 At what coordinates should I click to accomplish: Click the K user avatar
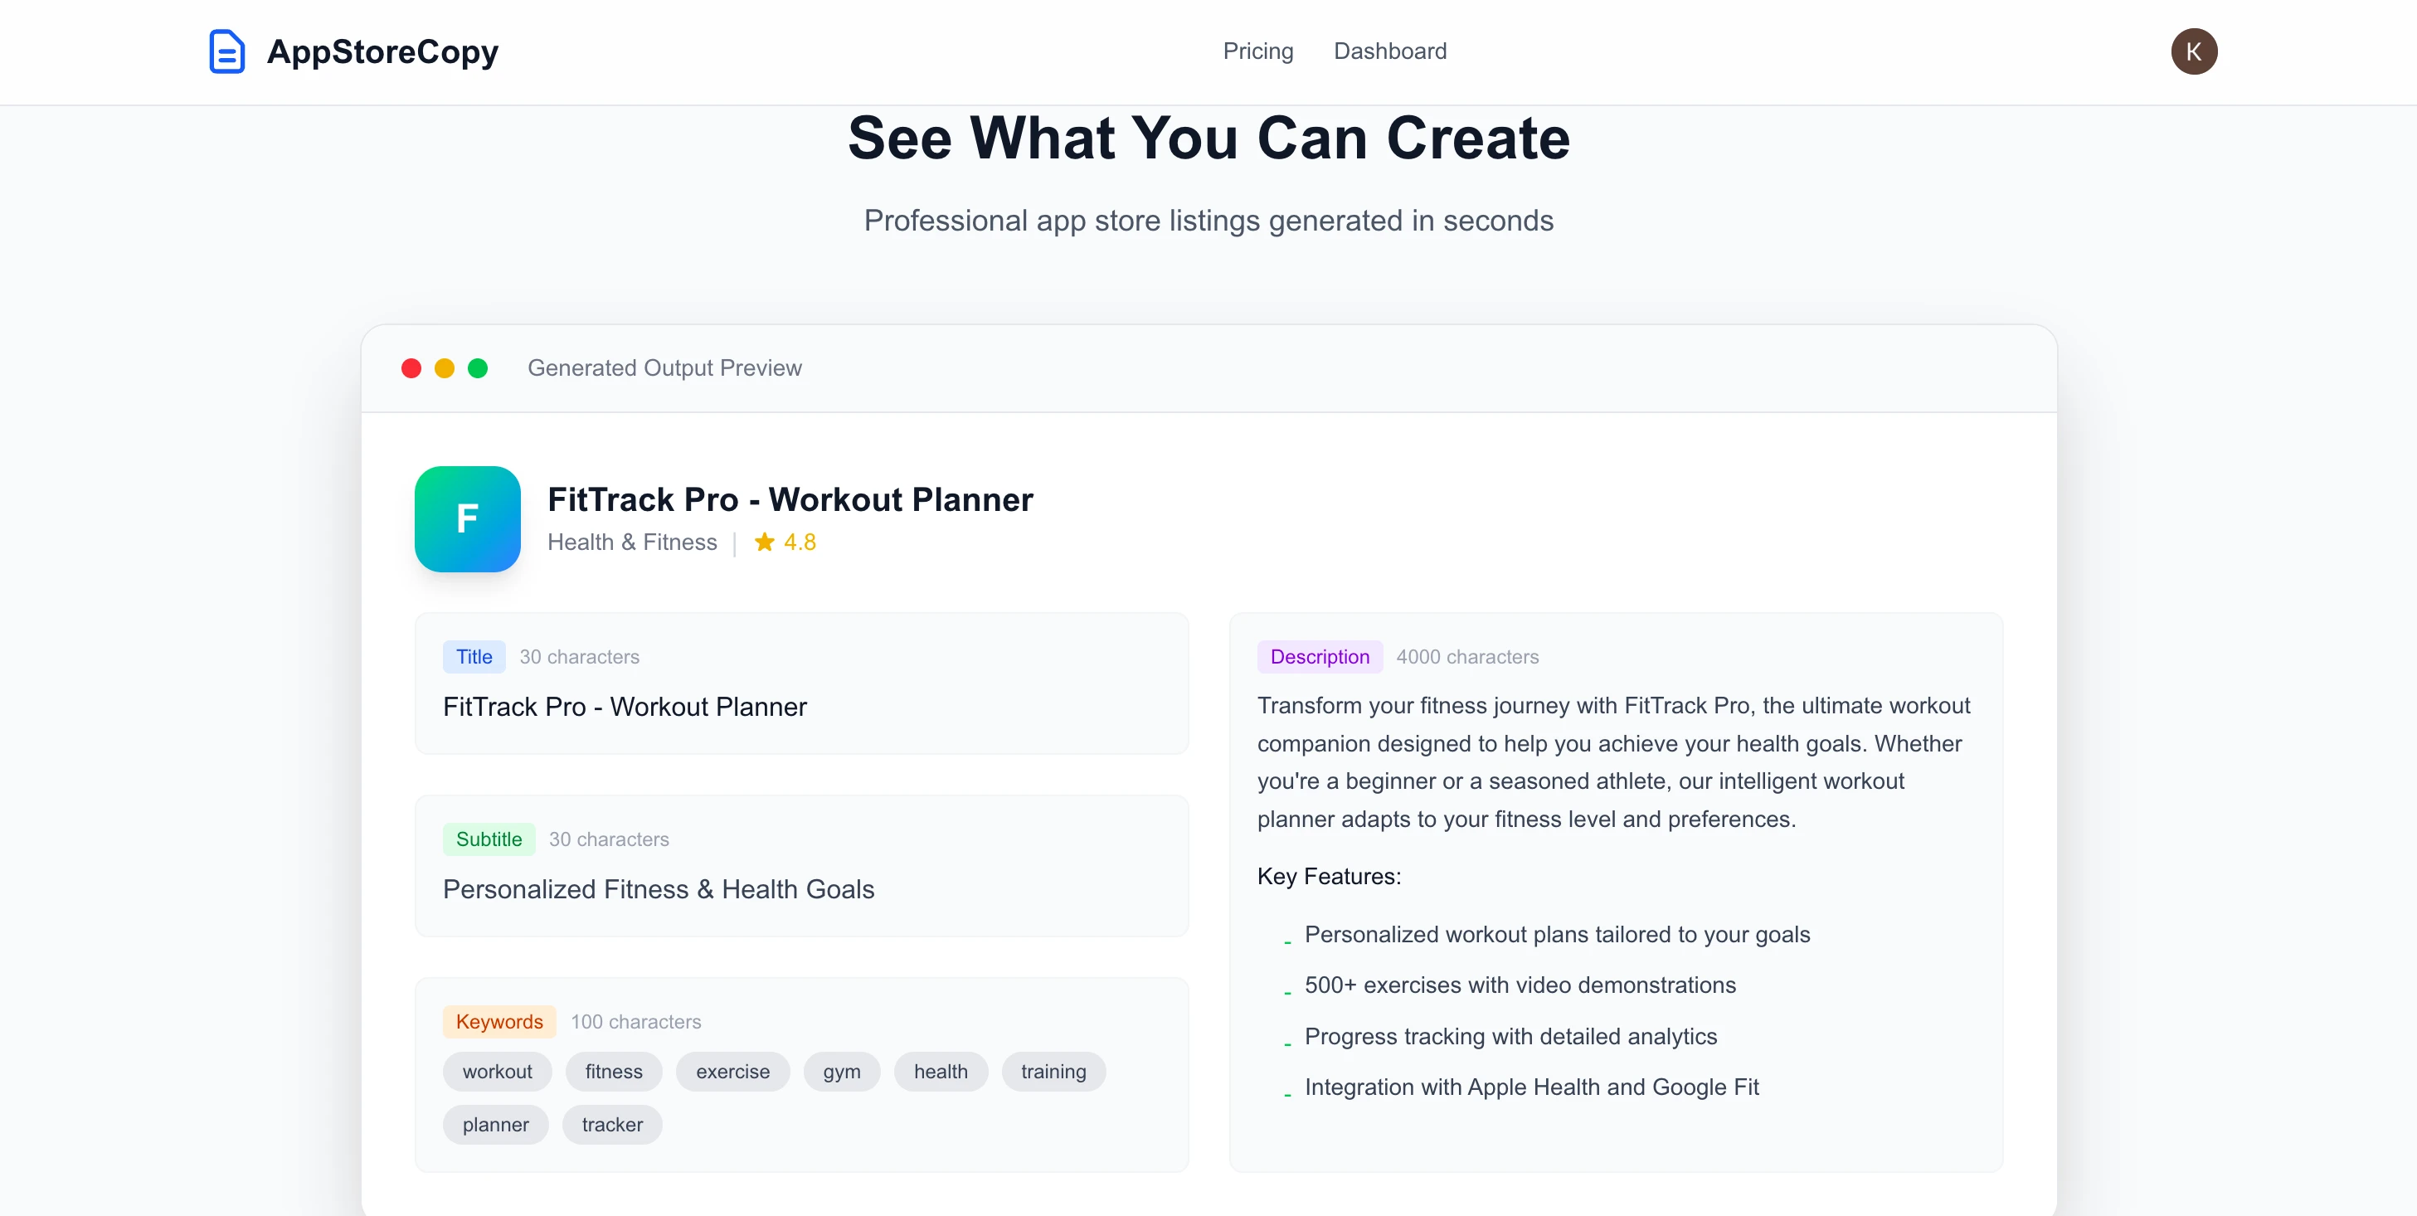[2193, 51]
